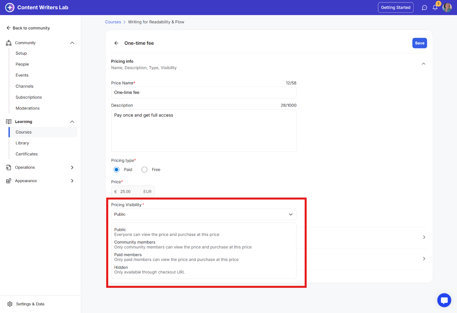Open the support chat widget button

pos(444,300)
